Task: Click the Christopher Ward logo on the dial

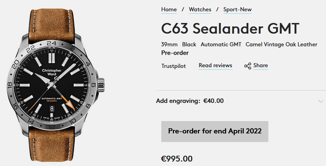Action: tap(51, 72)
